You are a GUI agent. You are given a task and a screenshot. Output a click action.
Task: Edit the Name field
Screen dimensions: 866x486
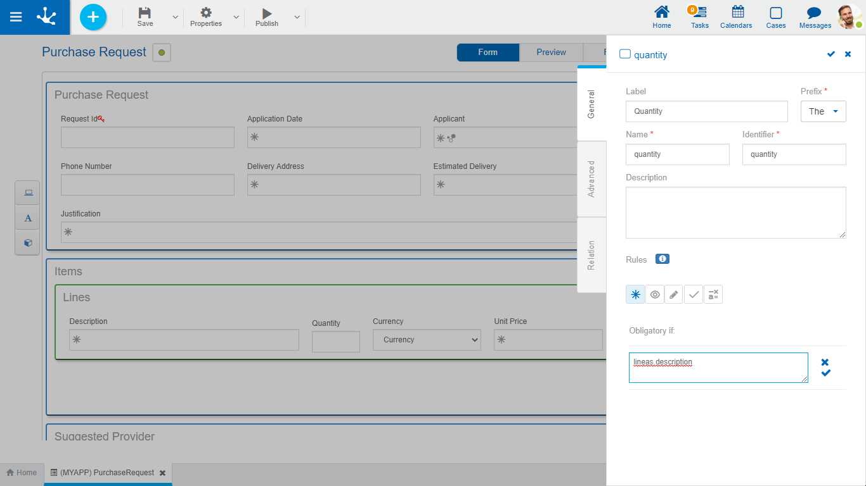(x=678, y=154)
